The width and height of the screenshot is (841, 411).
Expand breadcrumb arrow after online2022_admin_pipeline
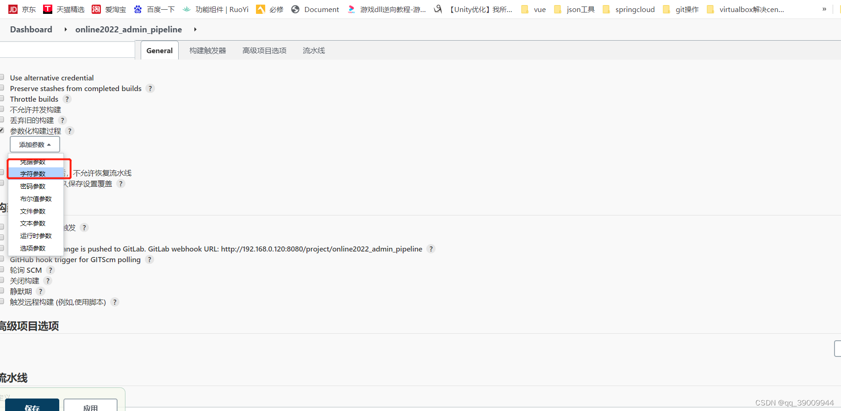(x=195, y=30)
